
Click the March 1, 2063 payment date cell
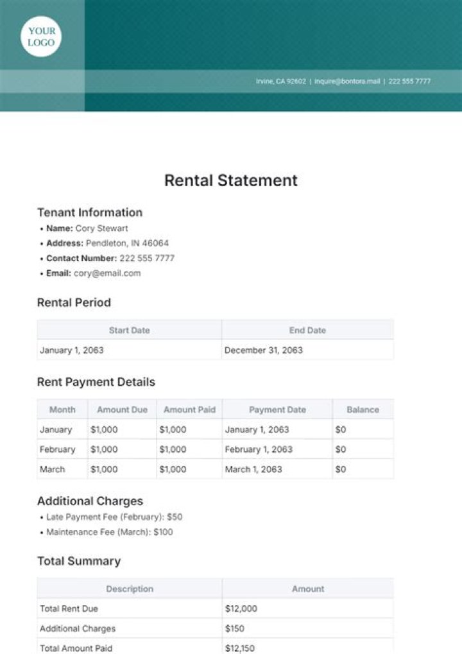click(x=253, y=469)
